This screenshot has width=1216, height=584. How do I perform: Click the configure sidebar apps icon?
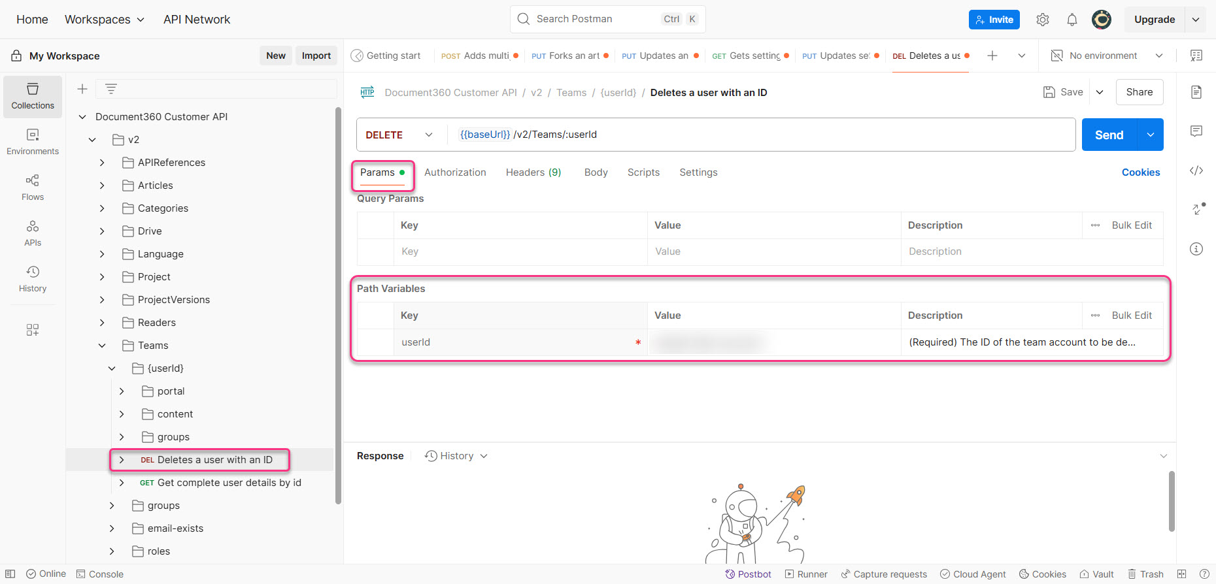tap(33, 330)
